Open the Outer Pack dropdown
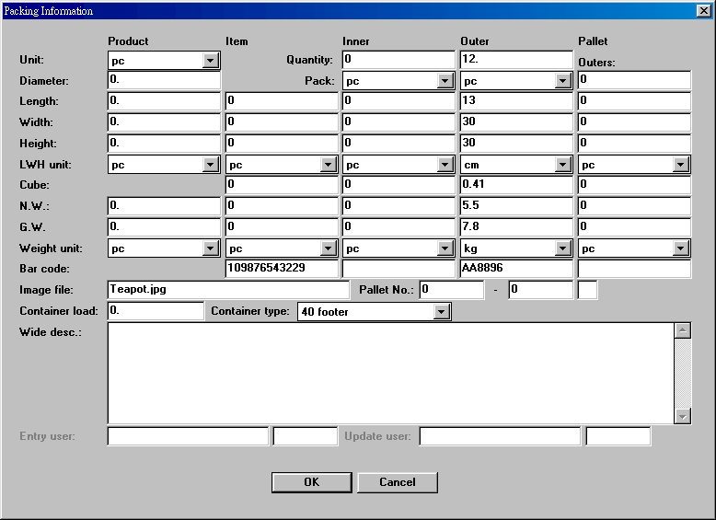The image size is (716, 520). point(564,82)
